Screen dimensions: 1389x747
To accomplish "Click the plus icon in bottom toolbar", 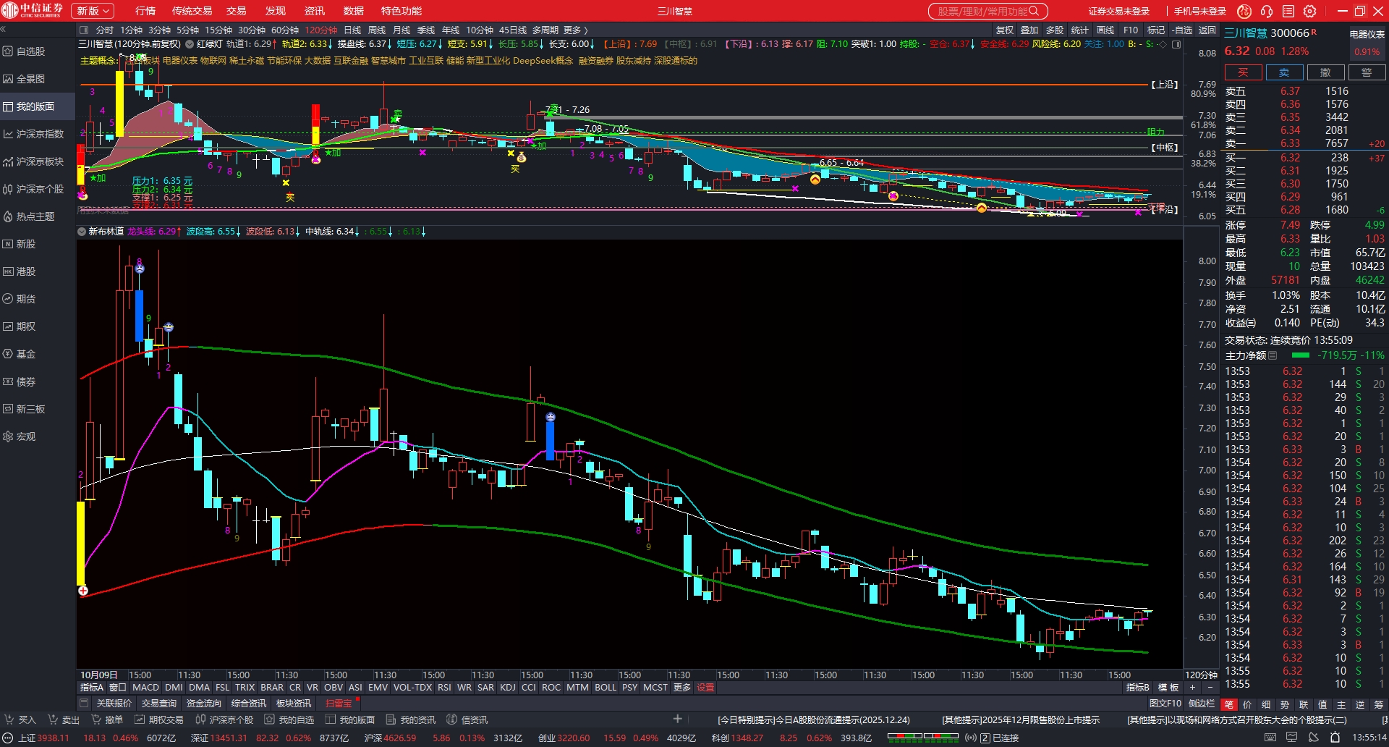I will [x=677, y=719].
